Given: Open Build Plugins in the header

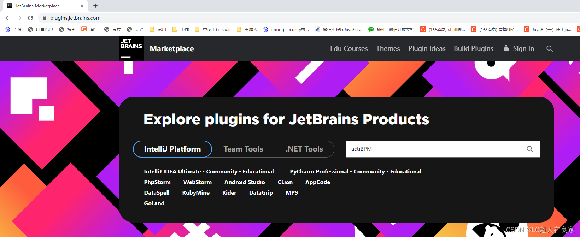Looking at the screenshot, I should 474,49.
